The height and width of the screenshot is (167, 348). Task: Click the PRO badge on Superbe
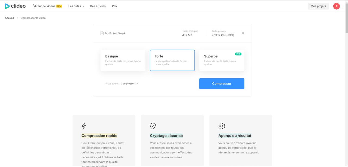click(x=238, y=54)
